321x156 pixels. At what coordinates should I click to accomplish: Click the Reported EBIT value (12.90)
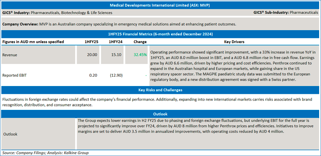click(x=116, y=76)
